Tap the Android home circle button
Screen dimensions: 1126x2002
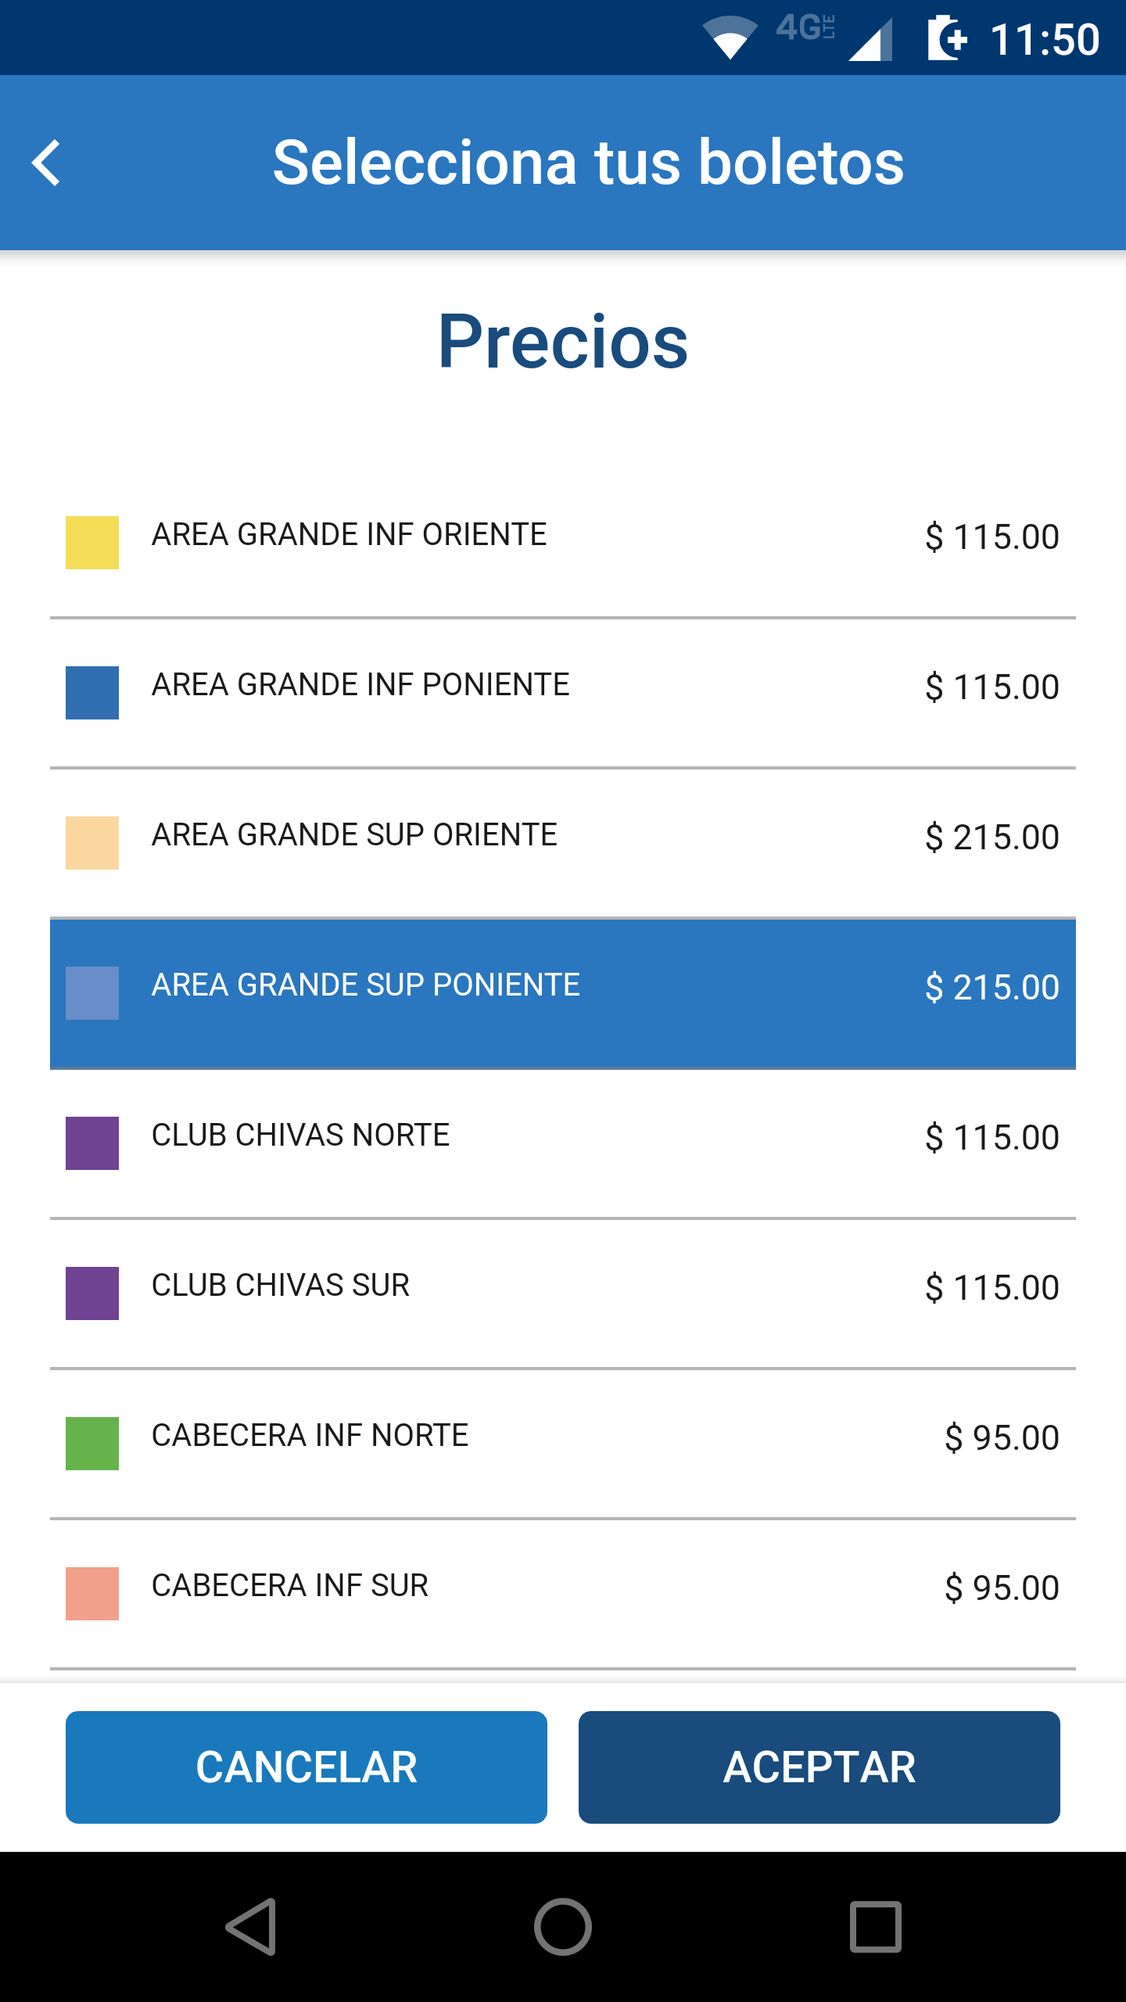coord(563,1927)
